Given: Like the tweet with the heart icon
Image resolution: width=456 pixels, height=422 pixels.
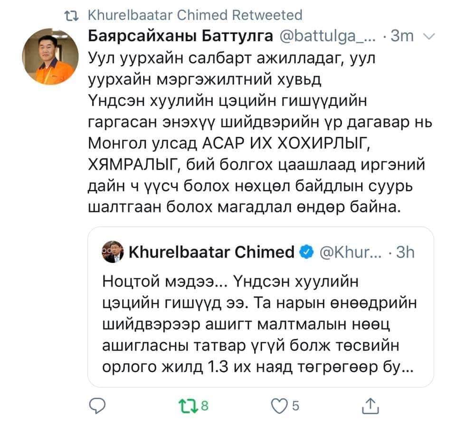Looking at the screenshot, I should 276,405.
